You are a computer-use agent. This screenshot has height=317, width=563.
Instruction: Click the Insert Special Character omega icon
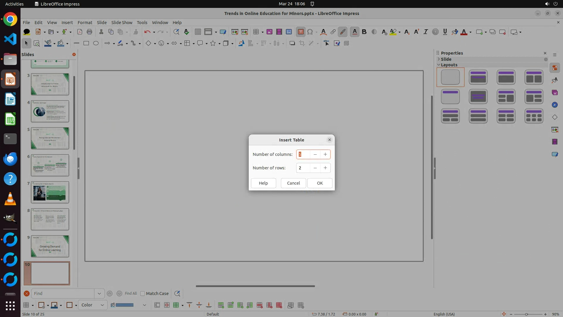coord(310,32)
